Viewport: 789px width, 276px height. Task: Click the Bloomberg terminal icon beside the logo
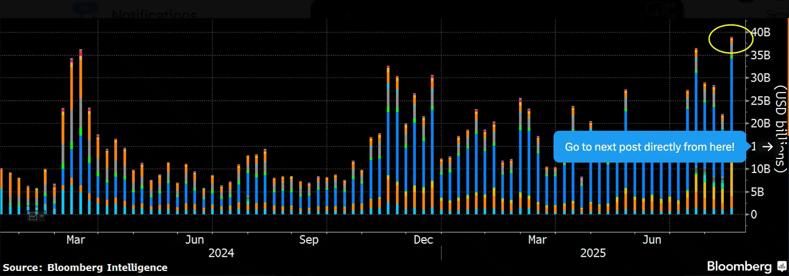(x=781, y=267)
